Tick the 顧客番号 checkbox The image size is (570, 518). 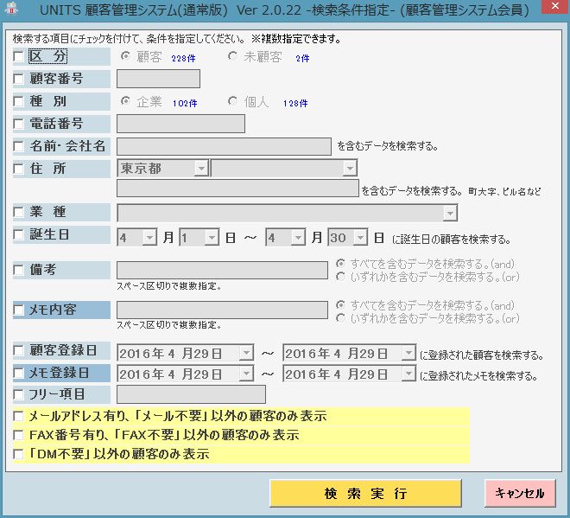(18, 79)
